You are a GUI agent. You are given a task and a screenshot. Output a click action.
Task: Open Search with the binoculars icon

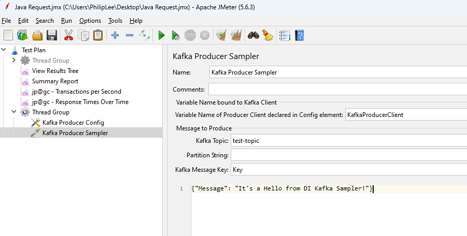[x=253, y=35]
